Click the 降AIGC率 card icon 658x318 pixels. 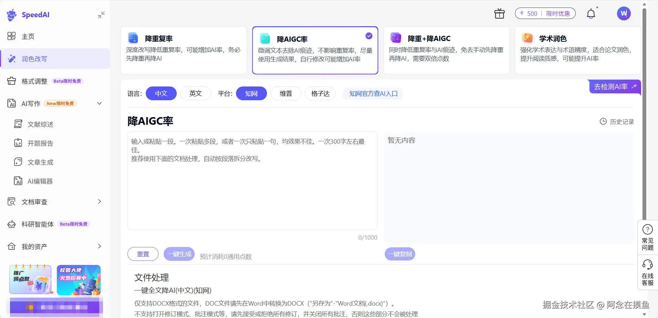pyautogui.click(x=265, y=38)
